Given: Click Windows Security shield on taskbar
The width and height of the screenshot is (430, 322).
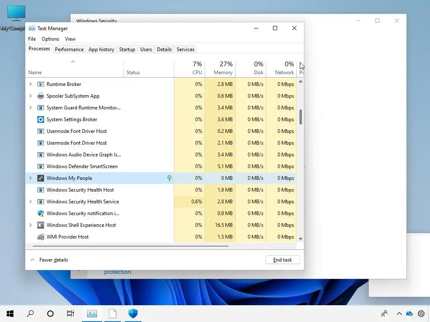Looking at the screenshot, I should [133, 314].
